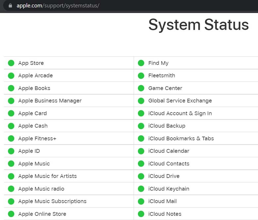
Task: Select the iCloud Backup service name
Action: (x=167, y=126)
